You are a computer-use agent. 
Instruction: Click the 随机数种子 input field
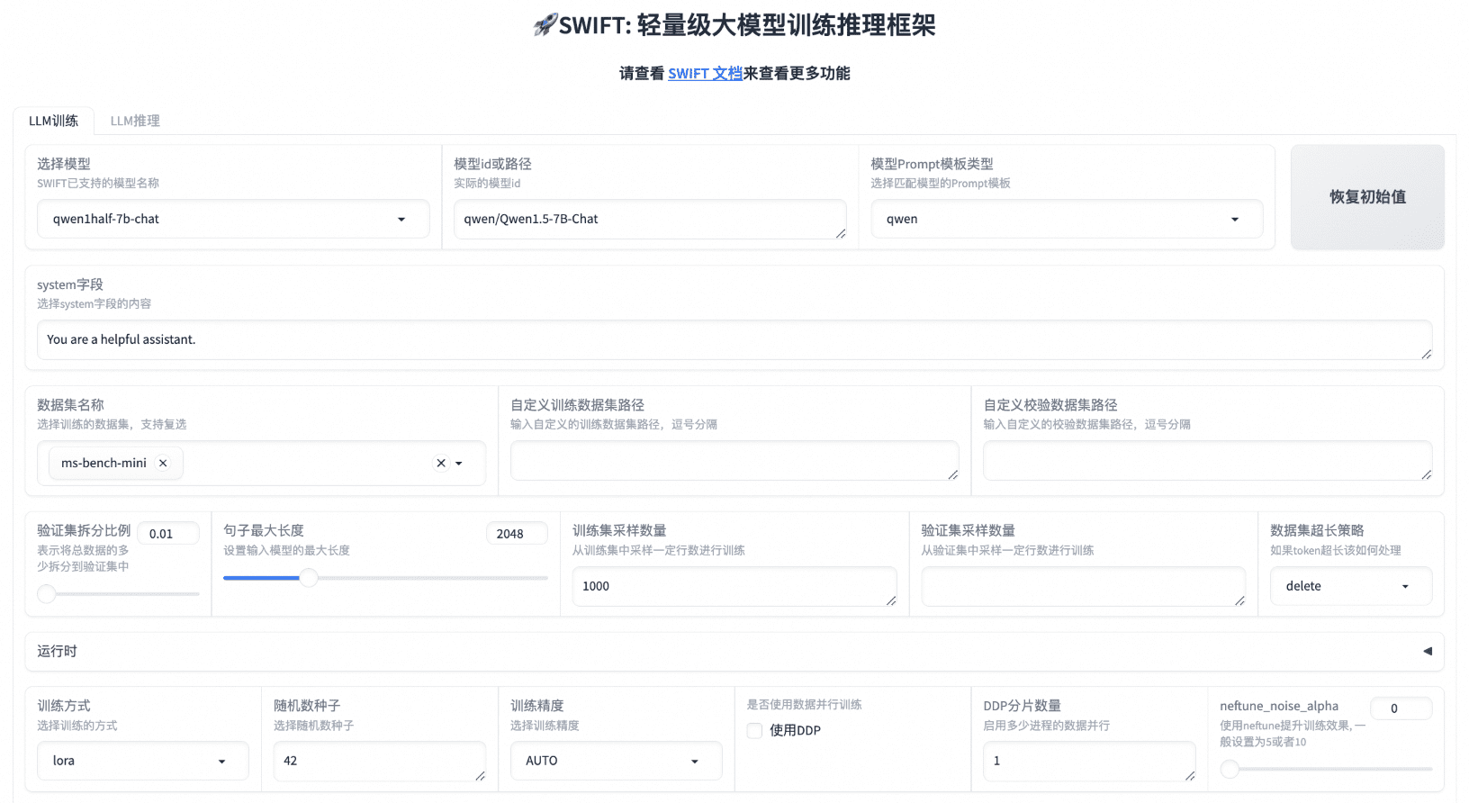[380, 761]
